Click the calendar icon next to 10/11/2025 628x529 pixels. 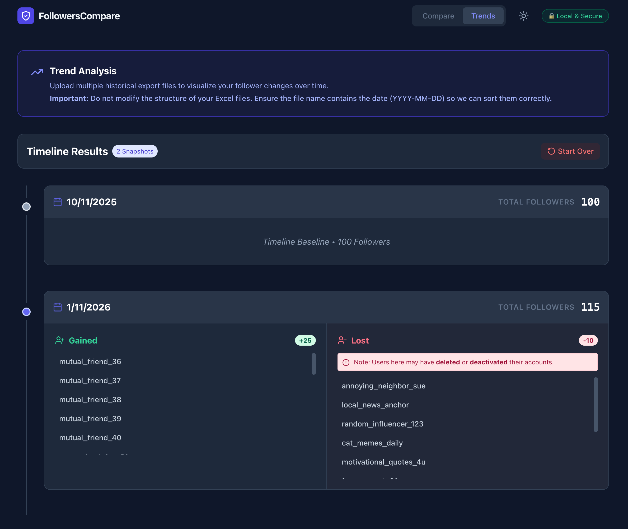pyautogui.click(x=58, y=202)
